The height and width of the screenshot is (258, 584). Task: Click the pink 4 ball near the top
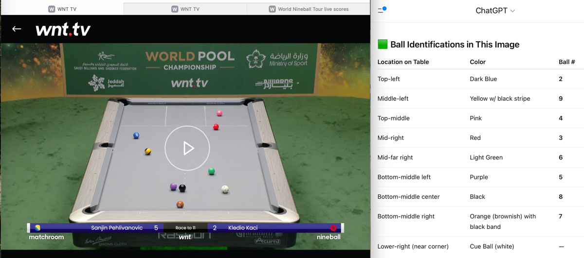point(219,113)
